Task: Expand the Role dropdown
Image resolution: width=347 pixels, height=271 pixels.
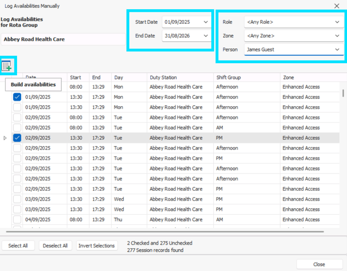Action: (x=337, y=22)
